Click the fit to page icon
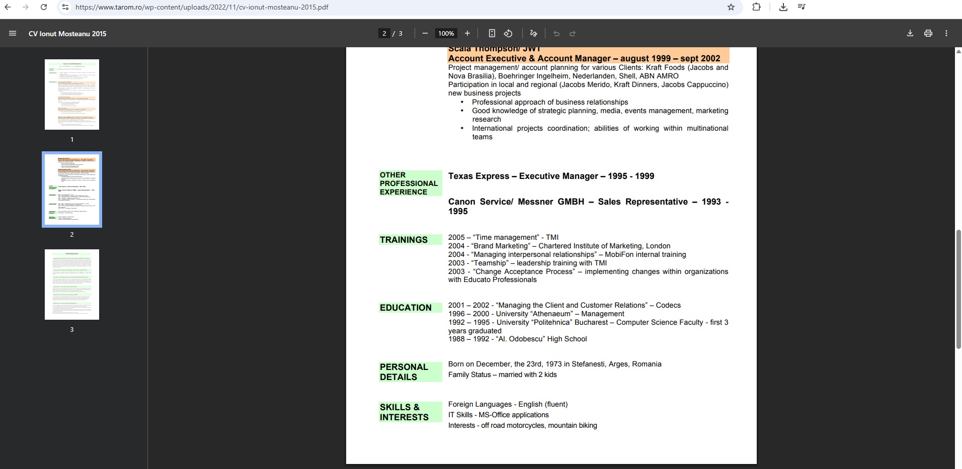 492,33
